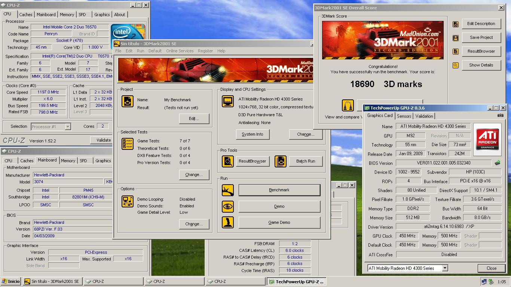This screenshot has height=287, width=511.
Task: Click the Save Project button
Action: pyautogui.click(x=481, y=37)
